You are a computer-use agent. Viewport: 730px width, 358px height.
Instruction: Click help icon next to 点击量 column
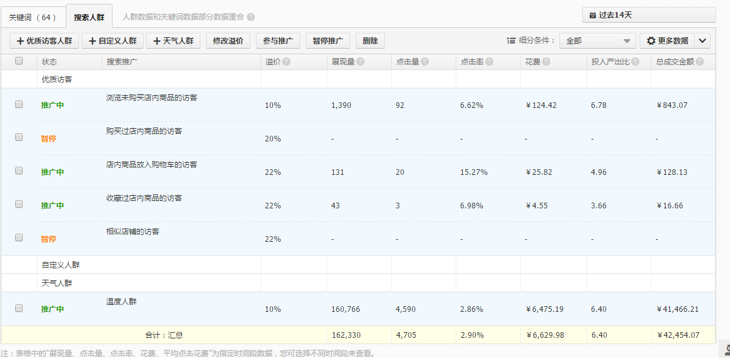click(425, 62)
